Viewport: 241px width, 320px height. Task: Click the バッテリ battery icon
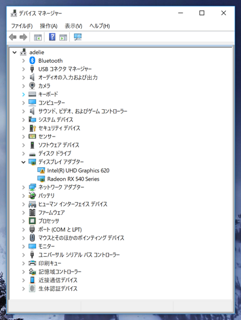pos(32,196)
